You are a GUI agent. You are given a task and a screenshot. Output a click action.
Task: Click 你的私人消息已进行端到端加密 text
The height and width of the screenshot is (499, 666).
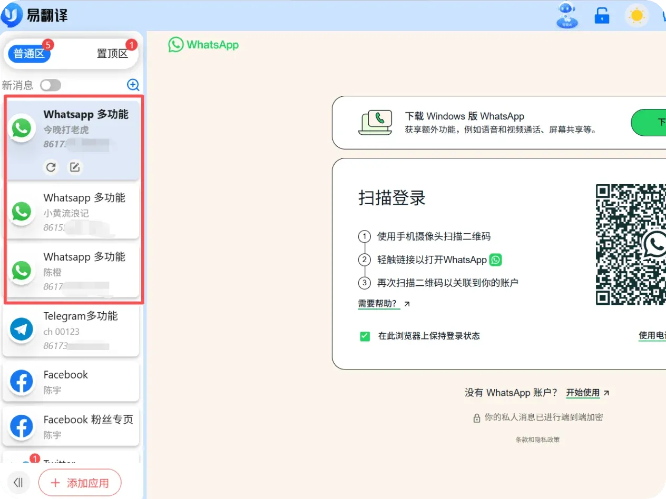coord(544,417)
